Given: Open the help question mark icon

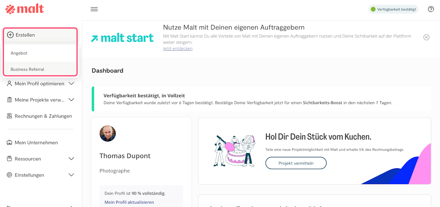Looking at the screenshot, I should tap(431, 9).
